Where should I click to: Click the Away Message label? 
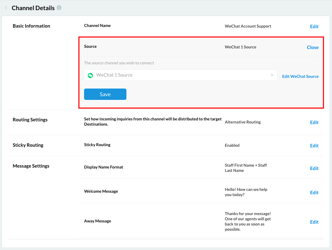pos(98,221)
